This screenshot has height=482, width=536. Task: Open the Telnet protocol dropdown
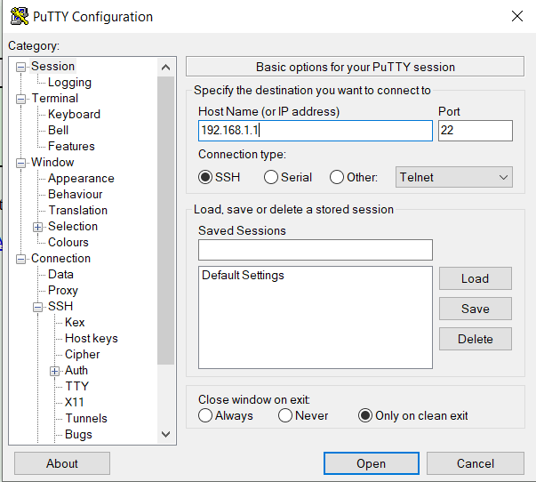[454, 177]
